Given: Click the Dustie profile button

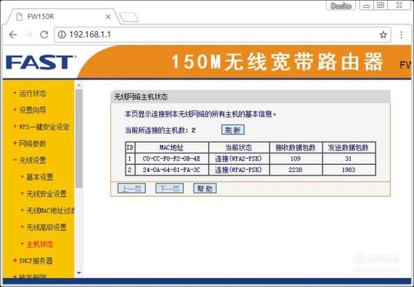Looking at the screenshot, I should (x=341, y=5).
